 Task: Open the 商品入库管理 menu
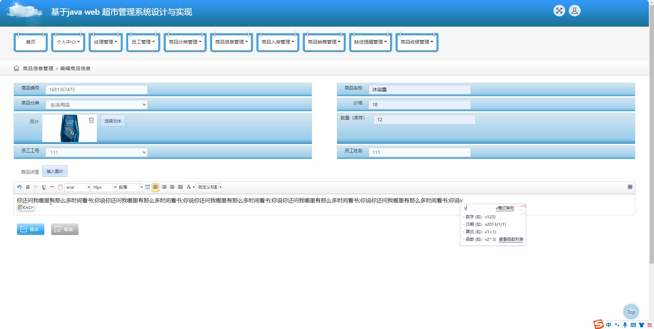click(278, 42)
